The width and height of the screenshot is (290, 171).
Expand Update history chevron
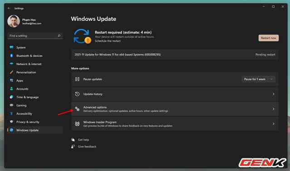273,94
